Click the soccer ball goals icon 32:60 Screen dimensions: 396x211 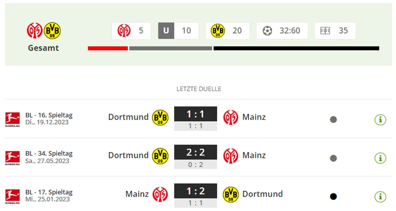267,31
